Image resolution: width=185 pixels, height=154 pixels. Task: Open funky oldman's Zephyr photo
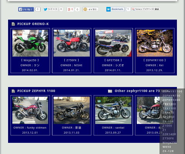tap(30, 110)
